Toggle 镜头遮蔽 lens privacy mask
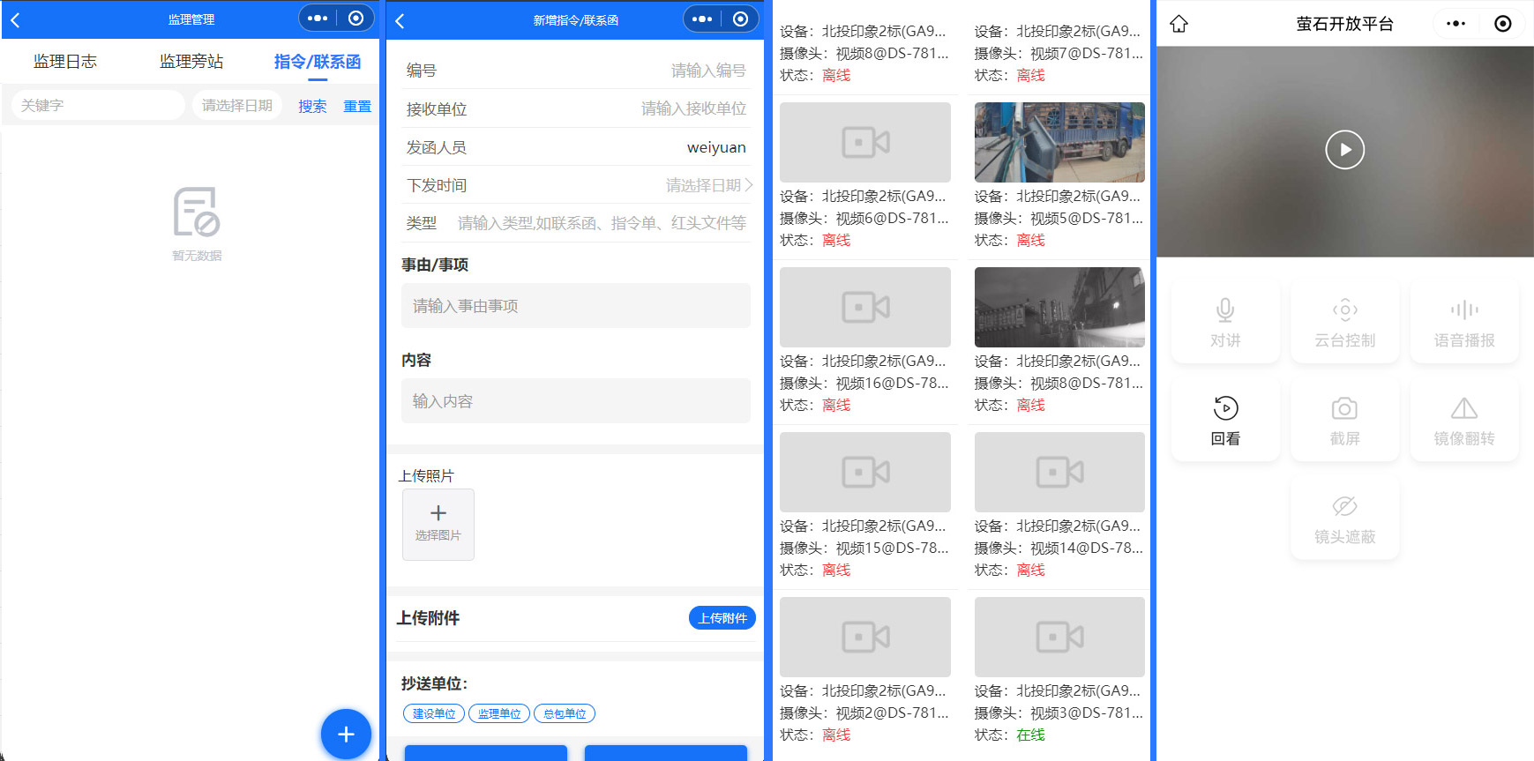1534x761 pixels. (x=1344, y=507)
